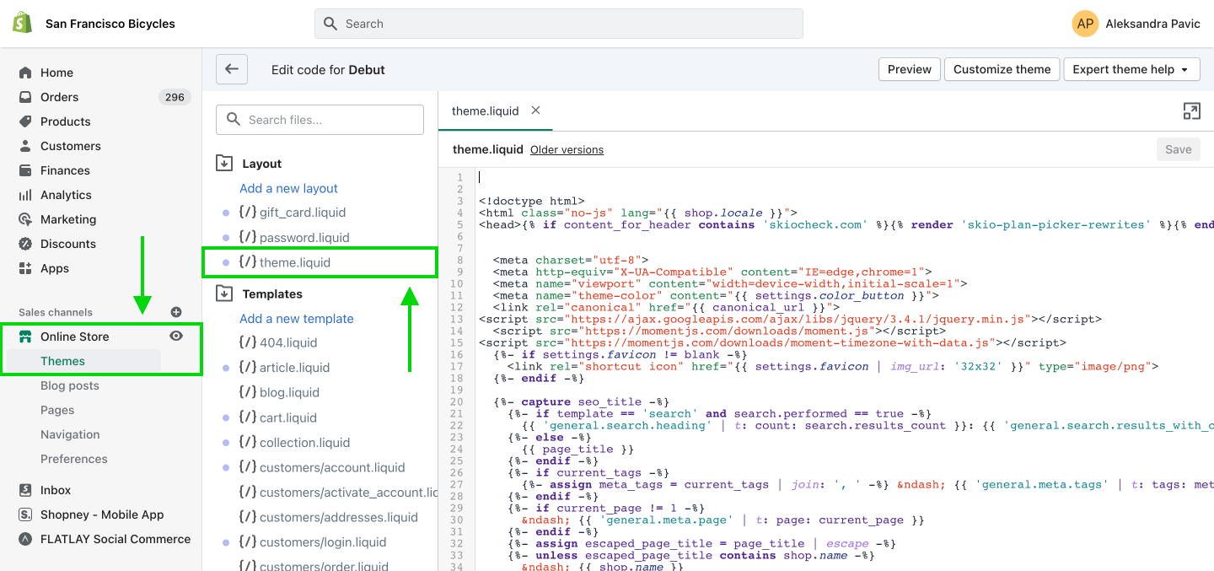This screenshot has width=1214, height=571.
Task: Click the Analytics bar chart icon
Action: pyautogui.click(x=25, y=195)
